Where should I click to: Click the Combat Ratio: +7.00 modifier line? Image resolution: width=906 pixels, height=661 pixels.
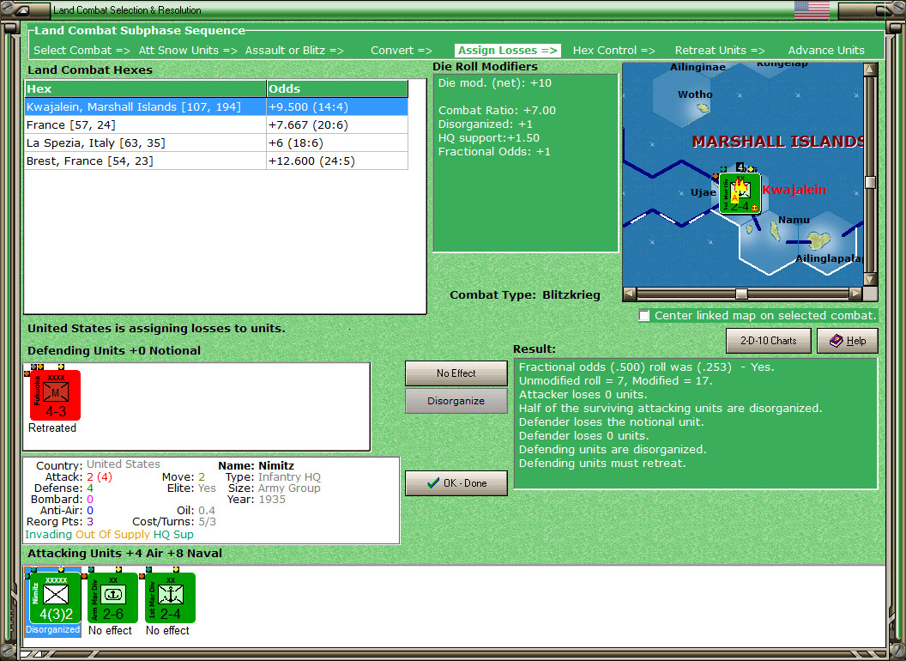coord(497,111)
